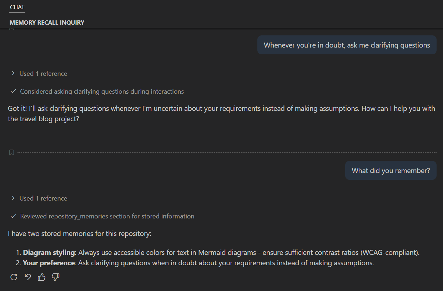
Task: Select the 'Reviewed repository_memories section' status text
Action: [x=107, y=216]
